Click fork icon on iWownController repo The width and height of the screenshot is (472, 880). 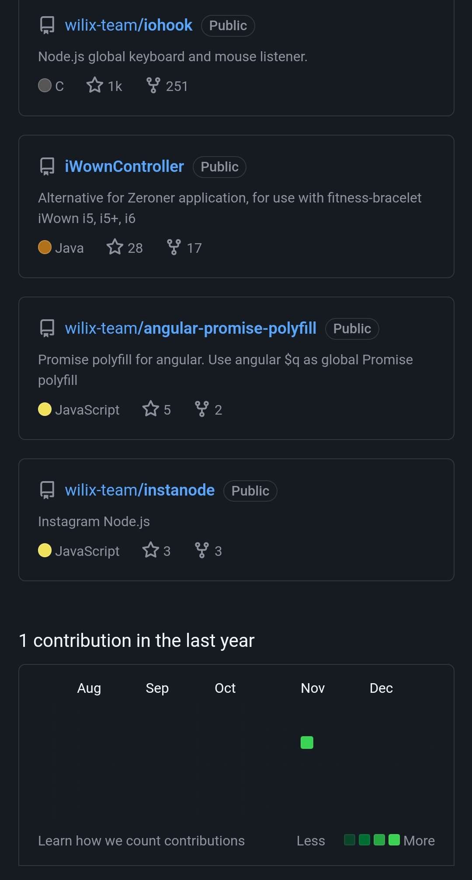click(x=174, y=247)
